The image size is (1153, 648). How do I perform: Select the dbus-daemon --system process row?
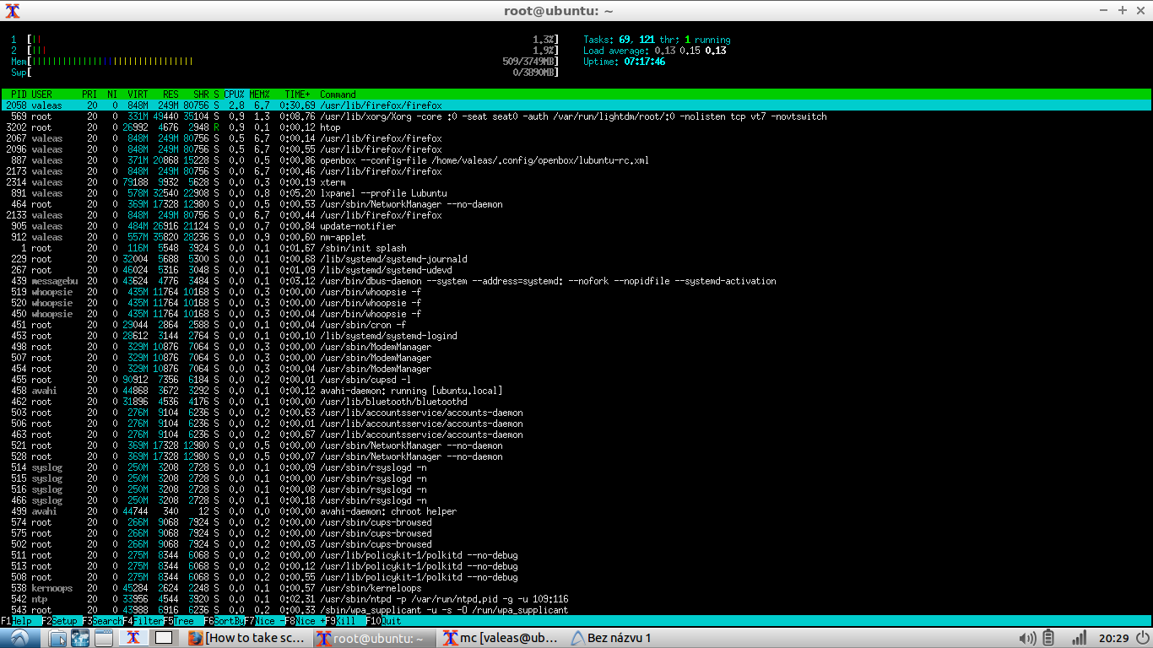(576, 281)
